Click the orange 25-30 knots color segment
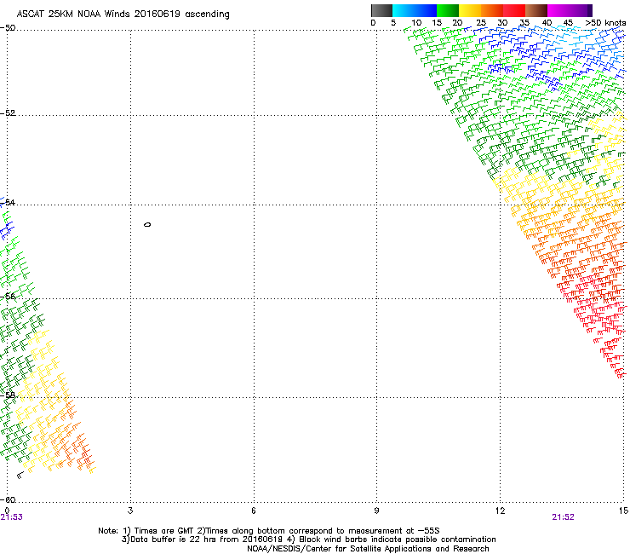Viewport: 630px width, 554px height. (x=492, y=10)
